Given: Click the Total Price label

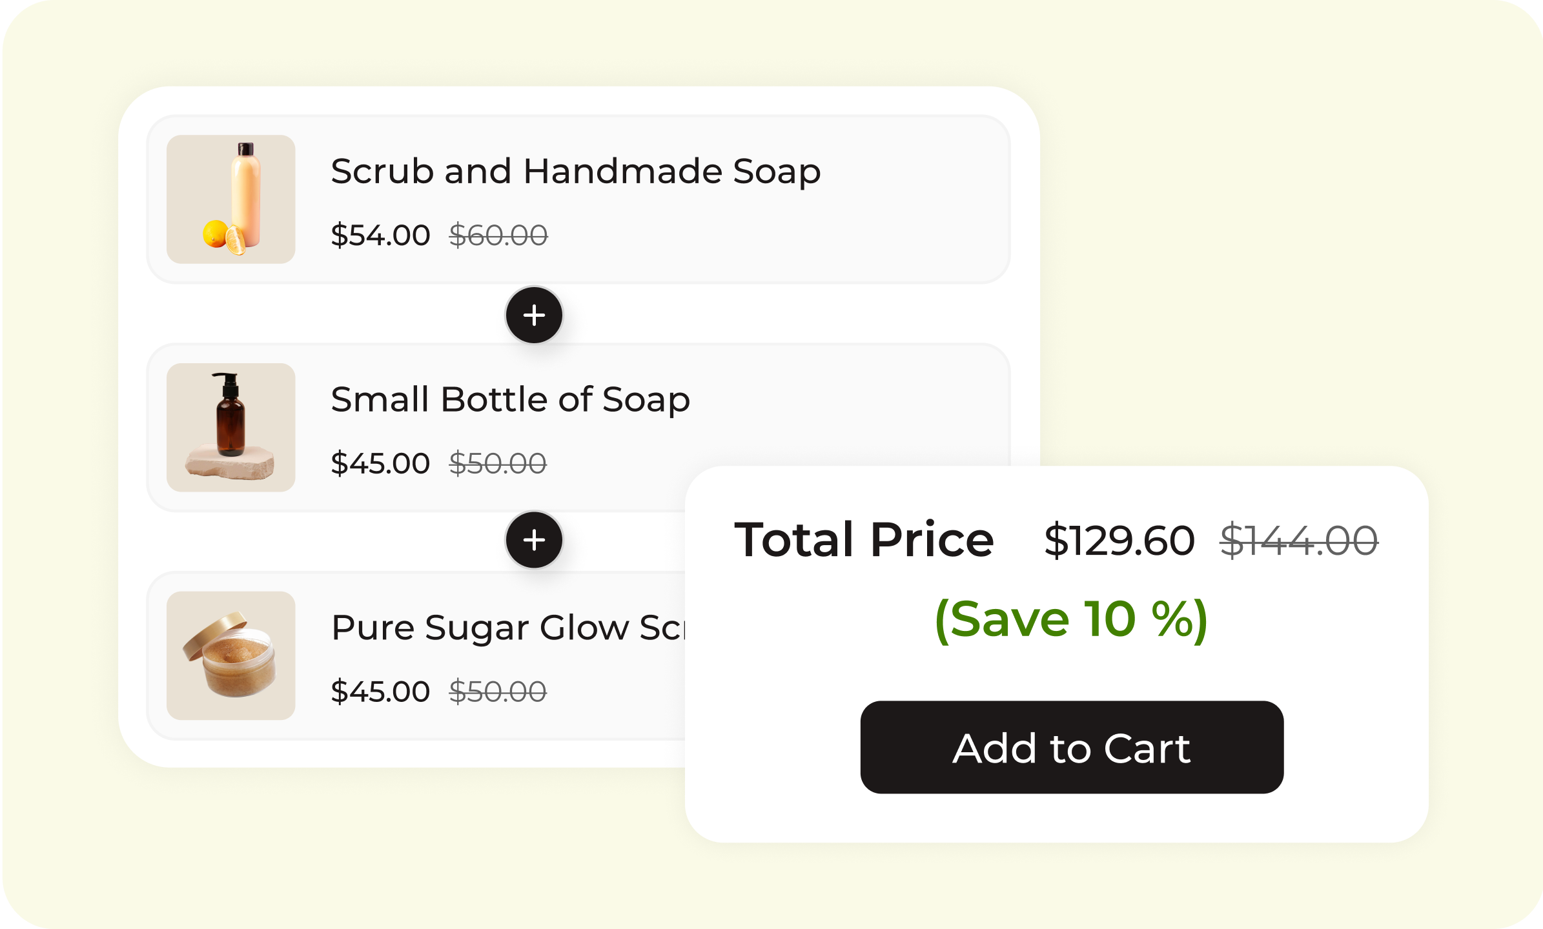Looking at the screenshot, I should [864, 540].
